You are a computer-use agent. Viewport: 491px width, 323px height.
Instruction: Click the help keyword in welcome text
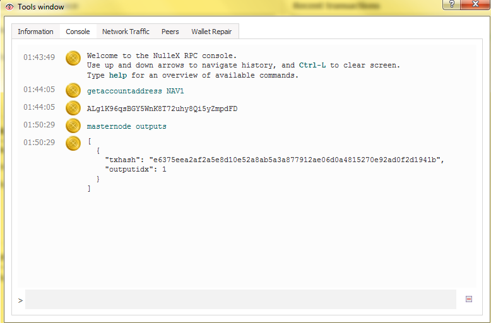click(118, 76)
